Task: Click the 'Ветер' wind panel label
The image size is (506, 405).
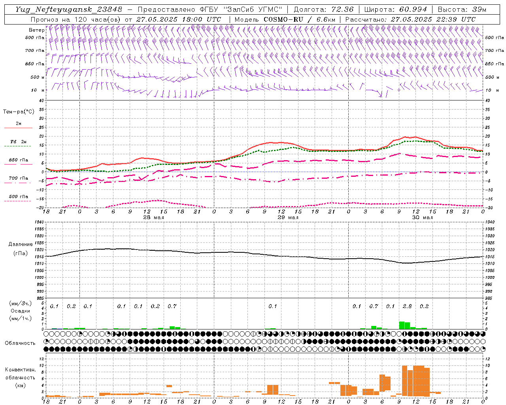Action: click(x=37, y=30)
